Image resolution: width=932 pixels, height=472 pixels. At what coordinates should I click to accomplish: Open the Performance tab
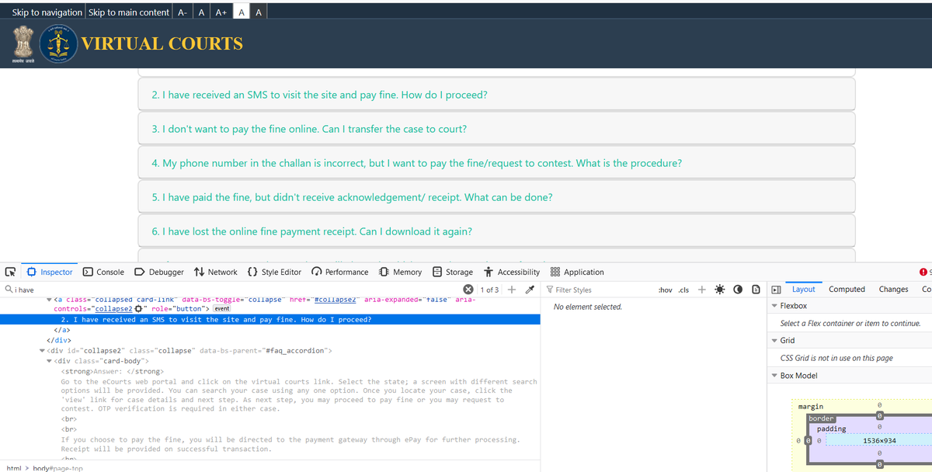(340, 272)
